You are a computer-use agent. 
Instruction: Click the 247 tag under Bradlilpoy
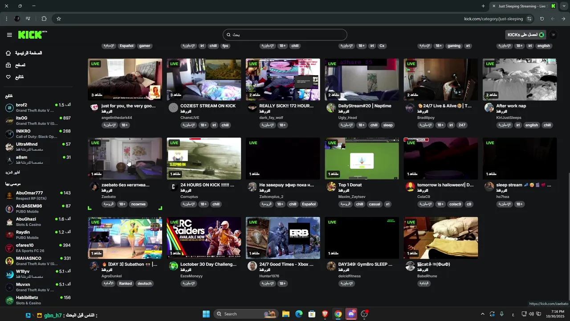click(x=462, y=125)
